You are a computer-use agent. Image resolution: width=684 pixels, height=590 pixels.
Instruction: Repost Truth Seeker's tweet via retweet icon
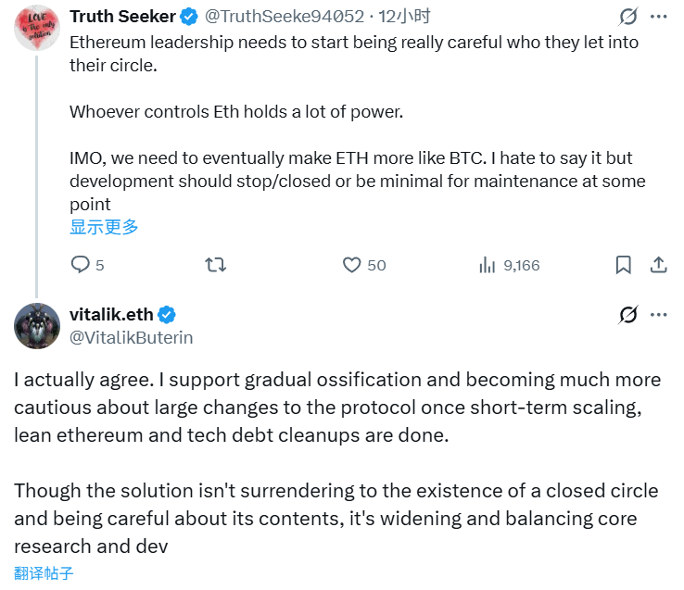click(x=215, y=265)
